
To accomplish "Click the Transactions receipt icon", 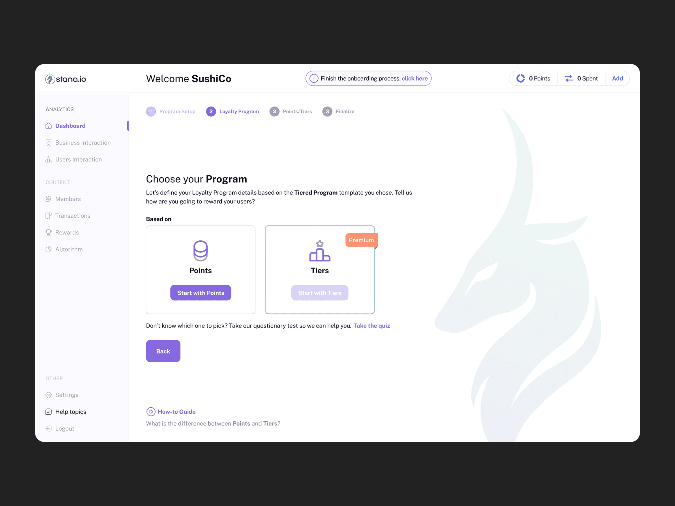I will (x=49, y=216).
